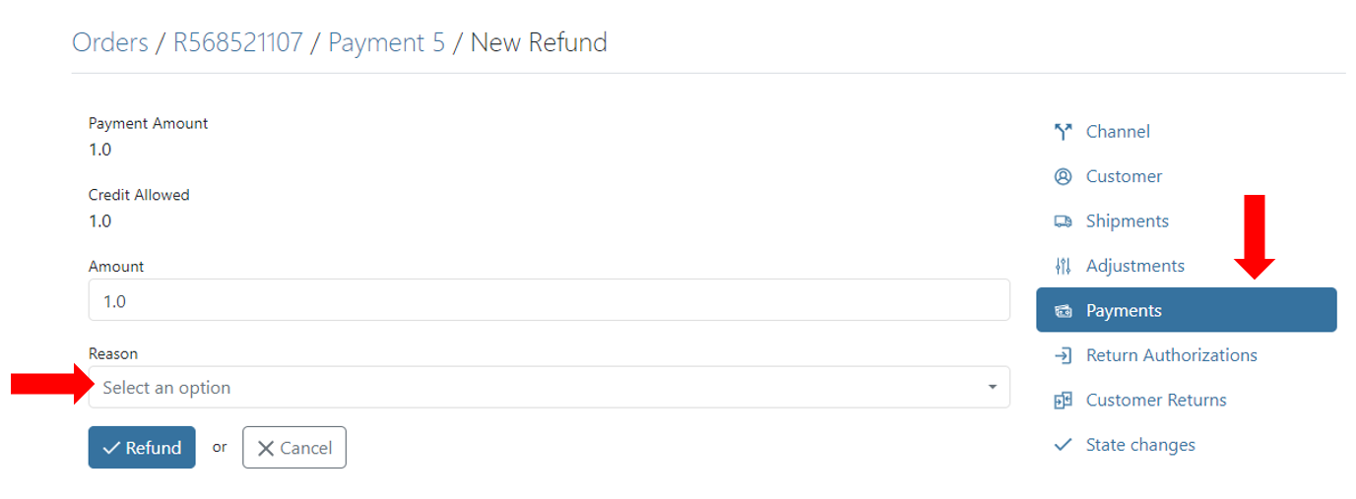Click the Shipments truck icon
The width and height of the screenshot is (1356, 499).
click(1063, 221)
